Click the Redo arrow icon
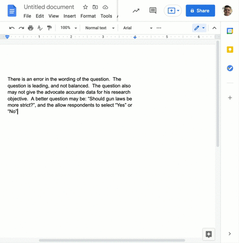The width and height of the screenshot is (239, 243). click(x=21, y=28)
